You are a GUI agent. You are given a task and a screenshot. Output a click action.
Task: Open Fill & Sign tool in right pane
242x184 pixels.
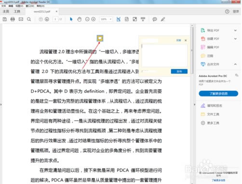[x=212, y=106]
